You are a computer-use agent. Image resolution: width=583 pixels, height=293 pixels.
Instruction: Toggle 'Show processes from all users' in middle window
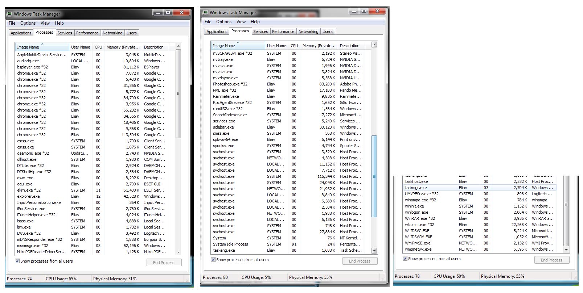[213, 260]
